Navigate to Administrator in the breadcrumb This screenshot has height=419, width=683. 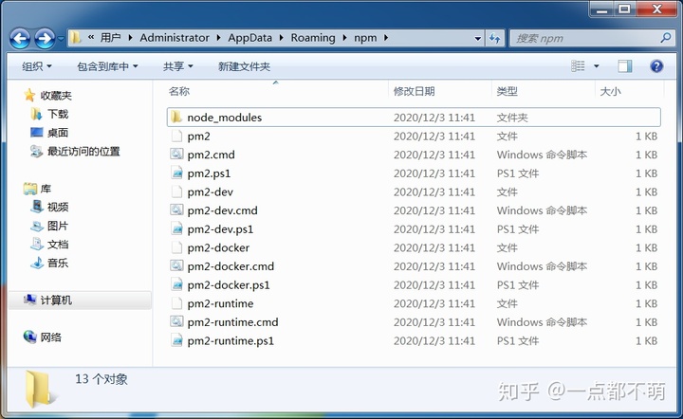pos(175,38)
